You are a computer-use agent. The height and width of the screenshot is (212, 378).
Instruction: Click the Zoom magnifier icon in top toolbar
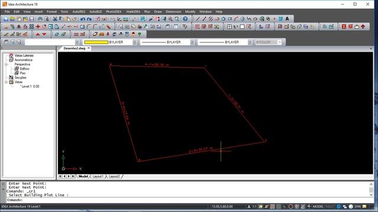coord(171,19)
